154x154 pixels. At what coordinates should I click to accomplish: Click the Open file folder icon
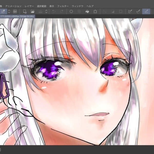click(33, 12)
